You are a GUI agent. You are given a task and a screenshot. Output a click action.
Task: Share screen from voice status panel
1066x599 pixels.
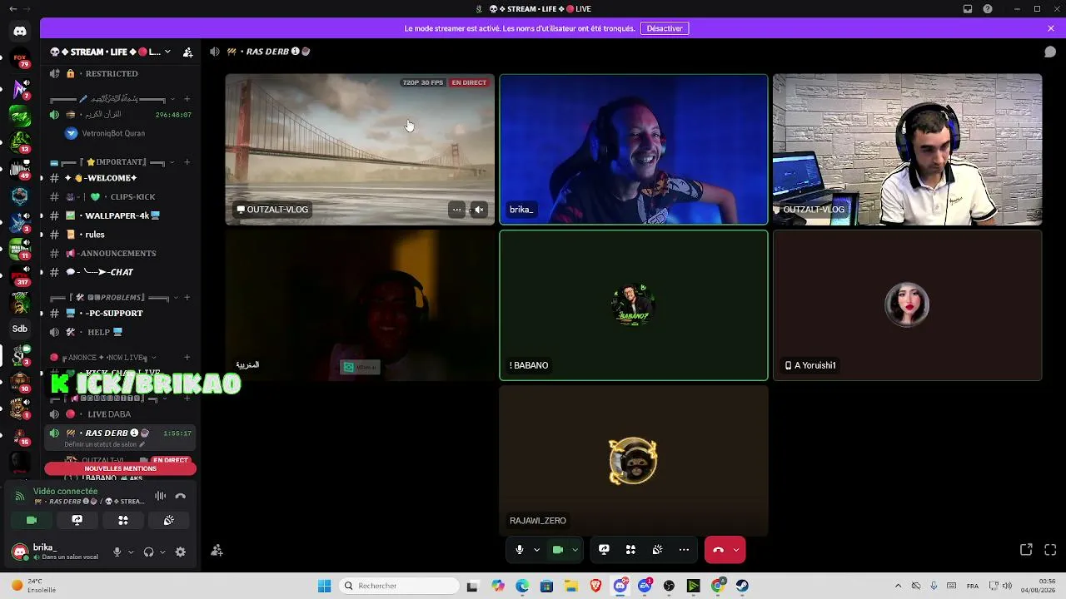[x=77, y=521]
